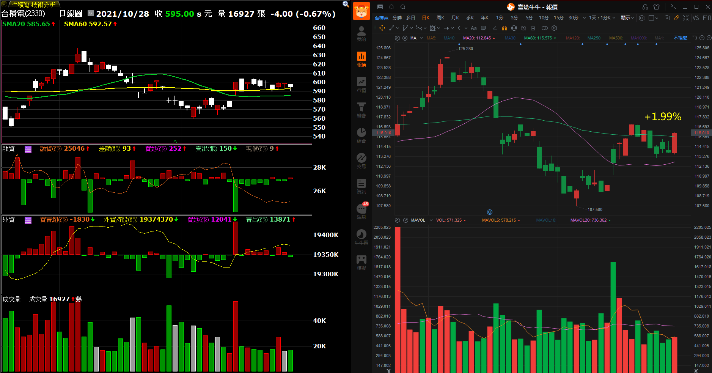Viewport: 712px width, 373px height.
Task: Expand more minute intervals dropdown after 30分
Action: (584, 18)
